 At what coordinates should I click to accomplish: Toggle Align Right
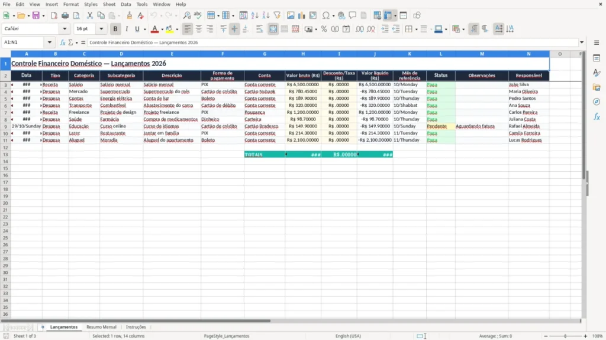pos(210,29)
